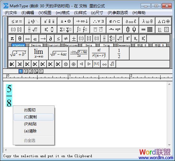Open the fence templates palette
The width and height of the screenshot is (175, 161).
click(x=16, y=29)
